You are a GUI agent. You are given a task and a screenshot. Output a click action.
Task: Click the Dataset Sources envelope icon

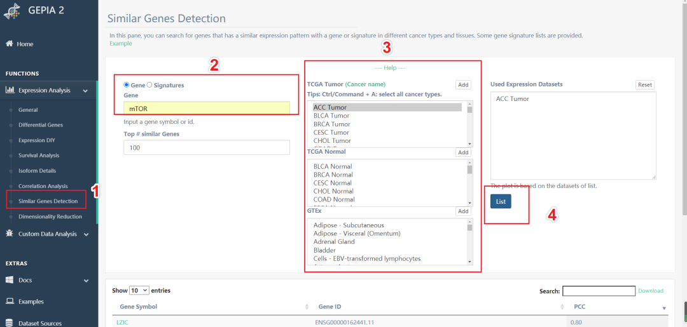tap(10, 323)
